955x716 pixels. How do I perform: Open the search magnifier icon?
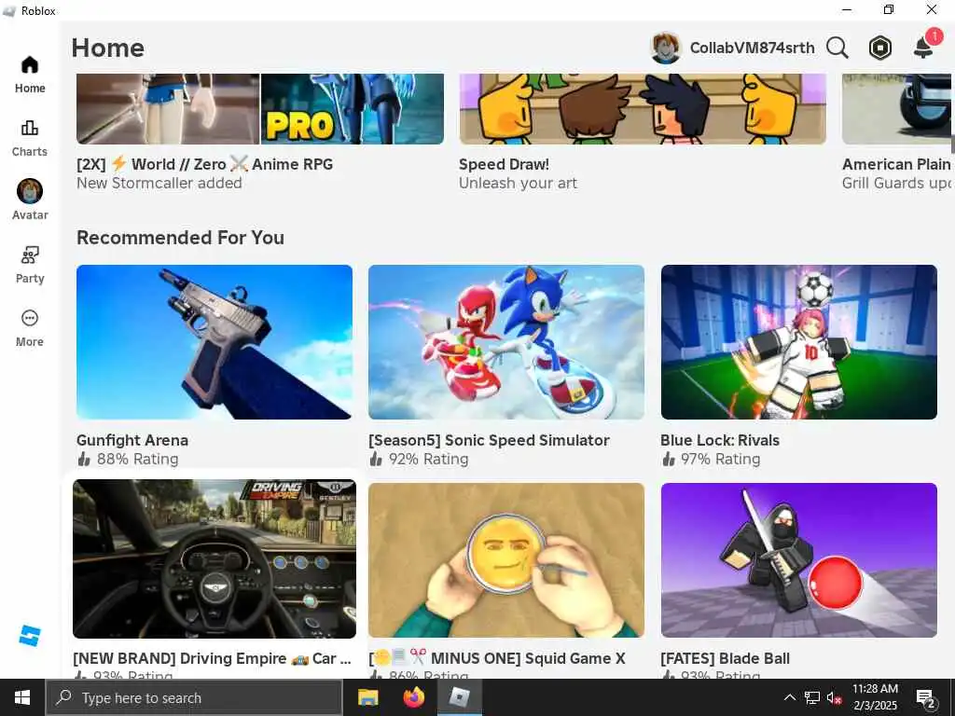point(837,48)
